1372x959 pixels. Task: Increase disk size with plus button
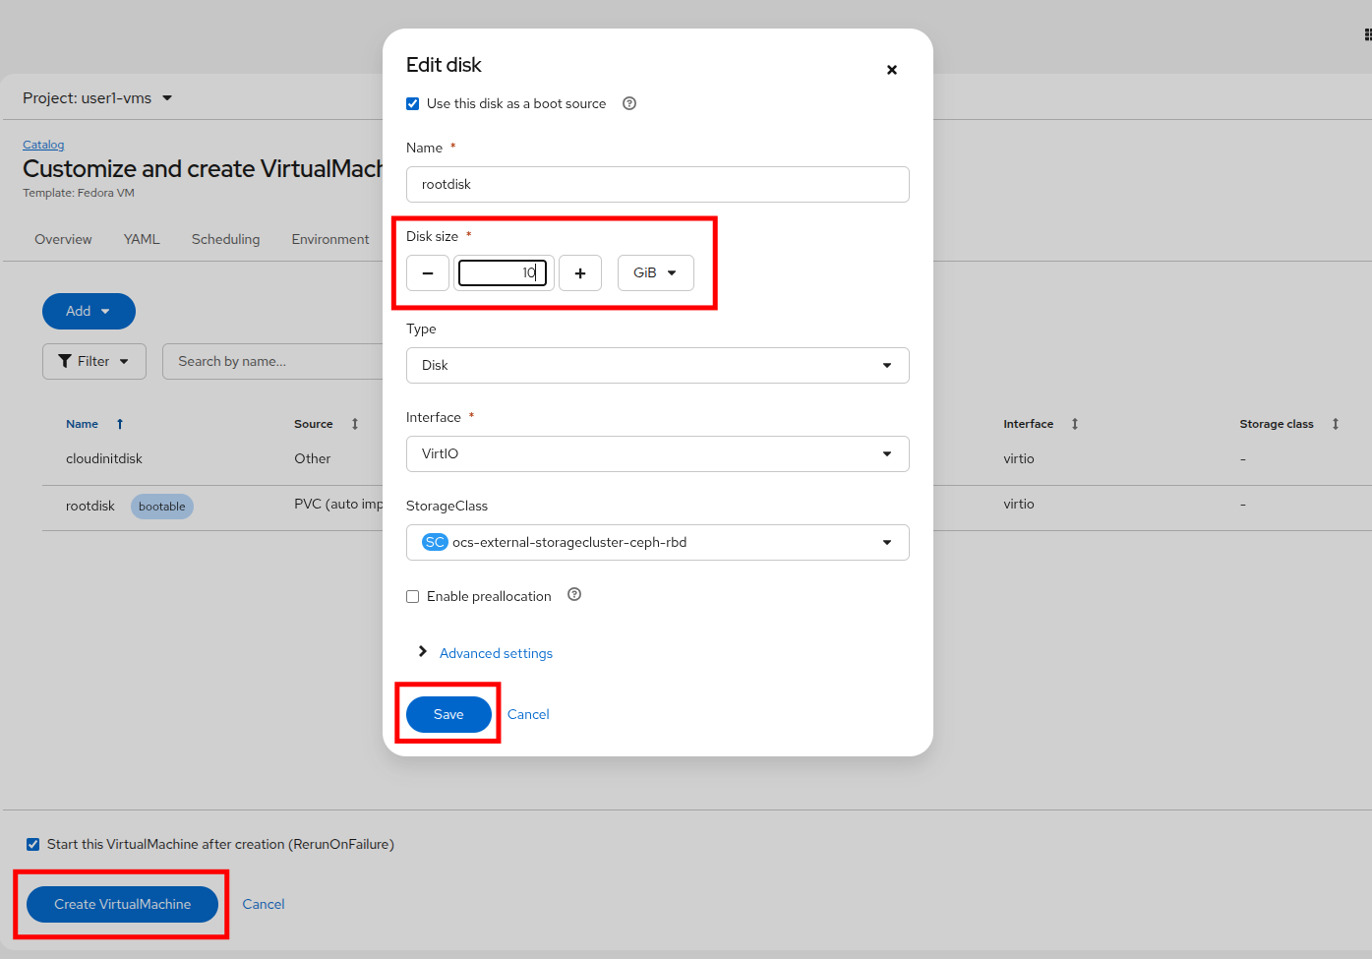point(580,272)
